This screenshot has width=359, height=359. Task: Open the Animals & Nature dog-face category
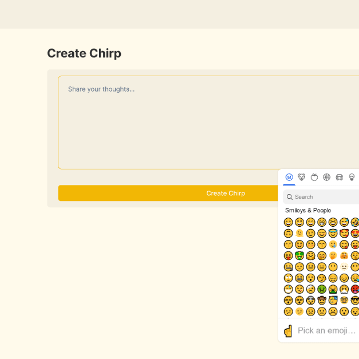(x=302, y=177)
